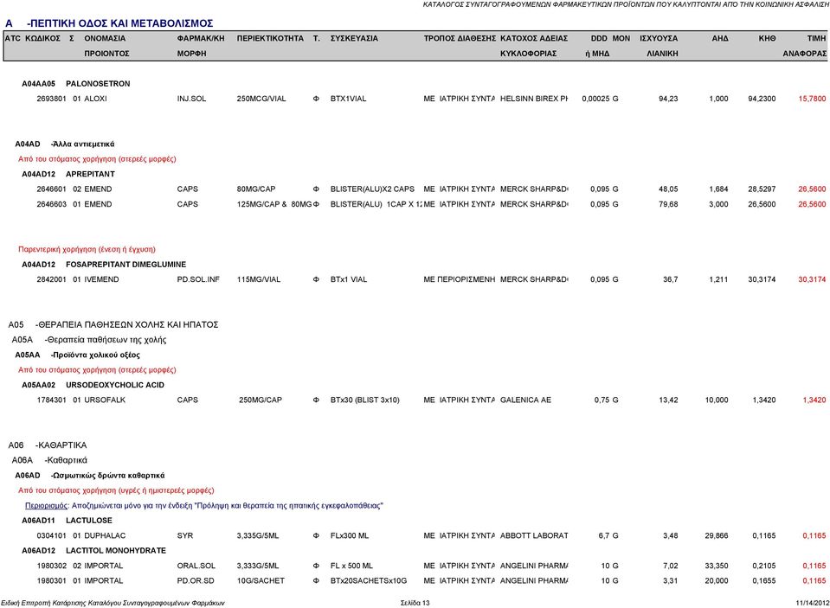Click the heading "ΚΑΘΑΡΤΙΚΑ" next to A06

(x=62, y=445)
